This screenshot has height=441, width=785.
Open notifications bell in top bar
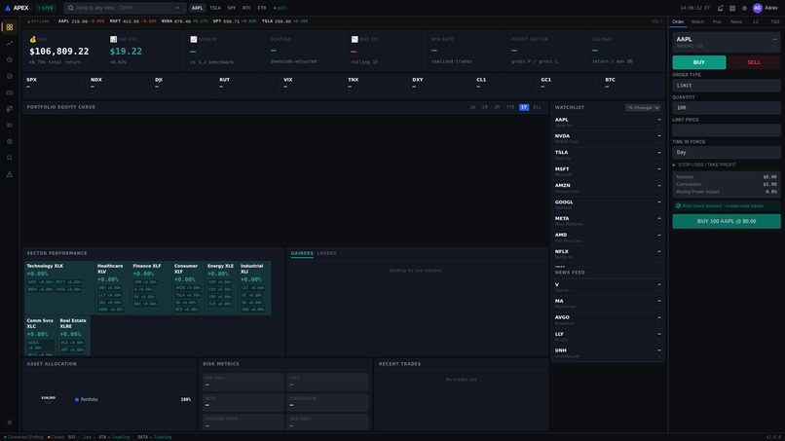coord(720,8)
